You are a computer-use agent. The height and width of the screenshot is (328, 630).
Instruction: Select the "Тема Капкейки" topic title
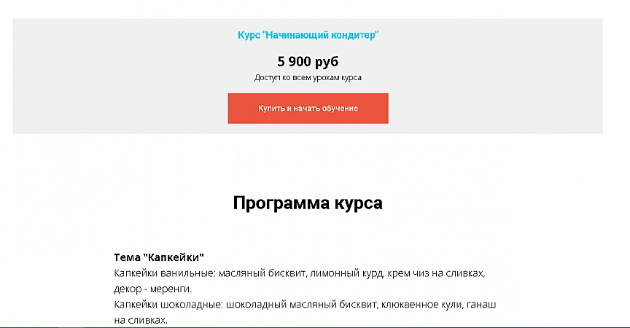pos(159,258)
